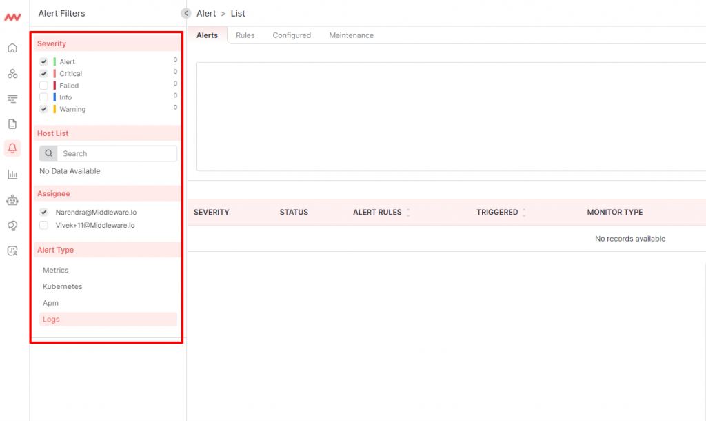Check assignee Vivek+11@Middleware.lo

43,225
